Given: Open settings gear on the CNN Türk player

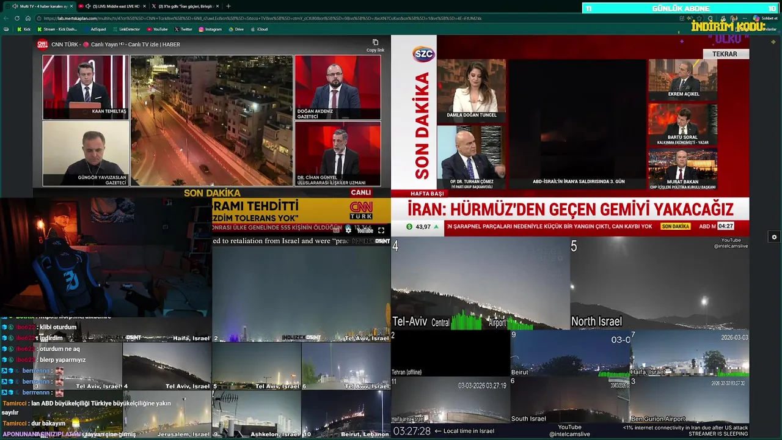Looking at the screenshot, I should [348, 230].
